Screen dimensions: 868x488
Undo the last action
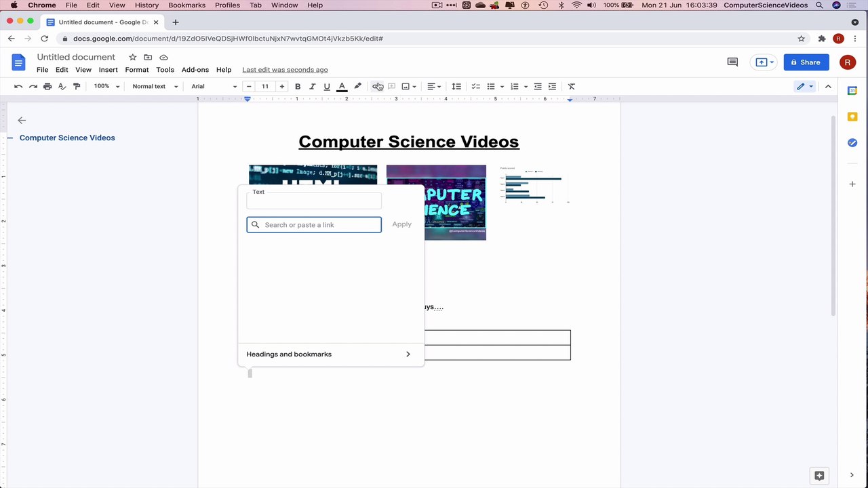[x=18, y=86]
